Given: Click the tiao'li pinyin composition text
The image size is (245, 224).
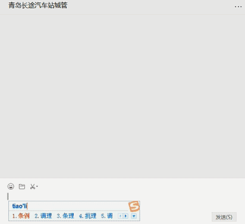Looking at the screenshot, I should (20, 206).
